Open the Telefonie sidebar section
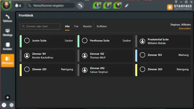This screenshot has height=109, width=194. coord(8,19)
